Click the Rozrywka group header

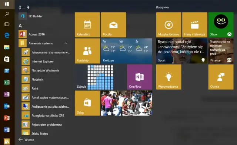coord(162,7)
